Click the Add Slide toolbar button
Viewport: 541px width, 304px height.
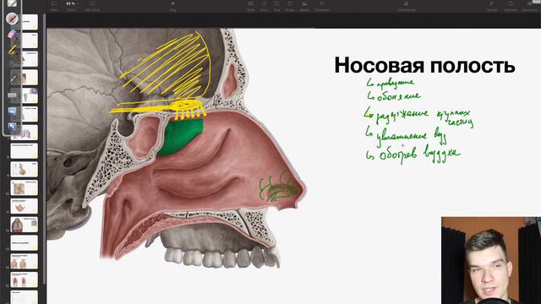(x=92, y=6)
